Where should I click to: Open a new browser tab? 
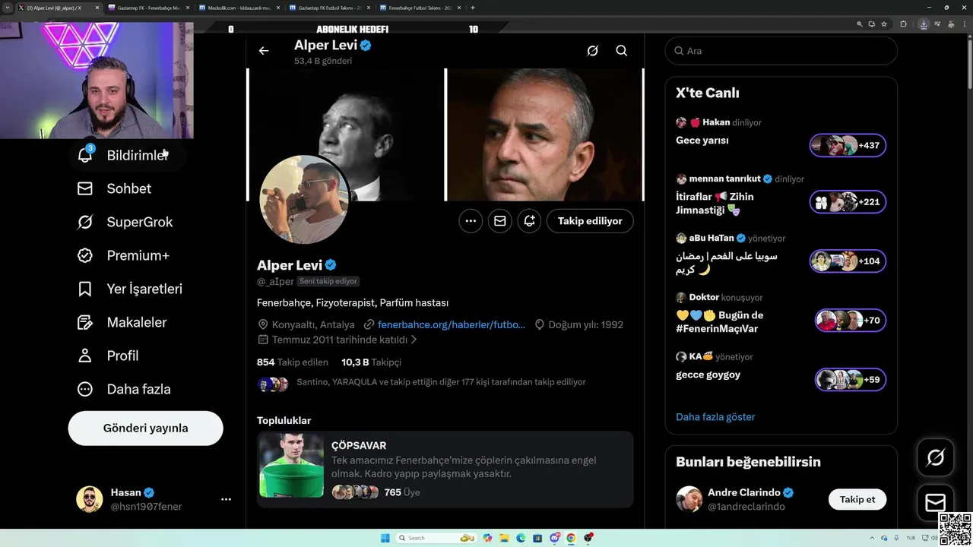[x=473, y=8]
